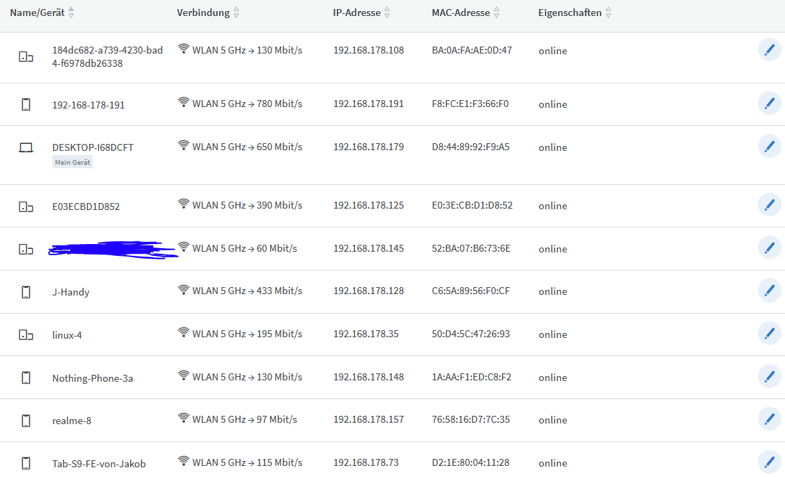The image size is (785, 477).
Task: Select the device name DESKTOP-I68DCFT
Action: pos(93,147)
